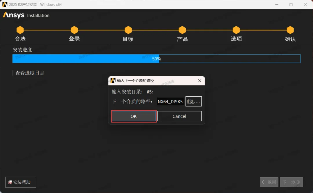Click the Ansys icon in the dialog title
The image size is (313, 193).
[113, 81]
